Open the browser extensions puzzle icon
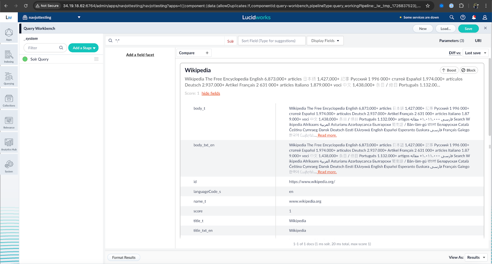The image size is (492, 264). (461, 6)
